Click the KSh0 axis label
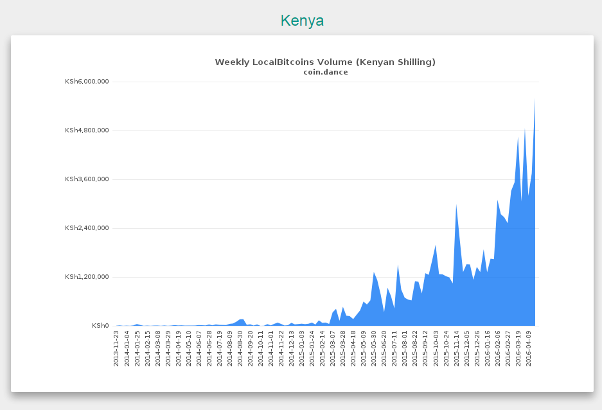602x410 pixels. 100,326
